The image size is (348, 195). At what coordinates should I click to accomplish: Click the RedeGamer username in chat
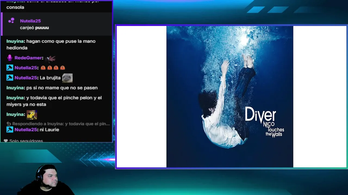tap(28, 58)
